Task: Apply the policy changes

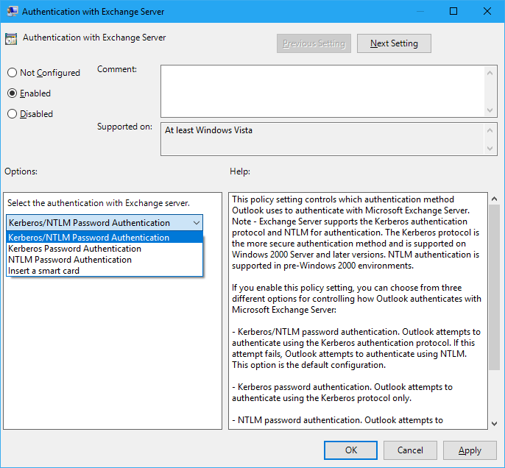Action: (470, 450)
